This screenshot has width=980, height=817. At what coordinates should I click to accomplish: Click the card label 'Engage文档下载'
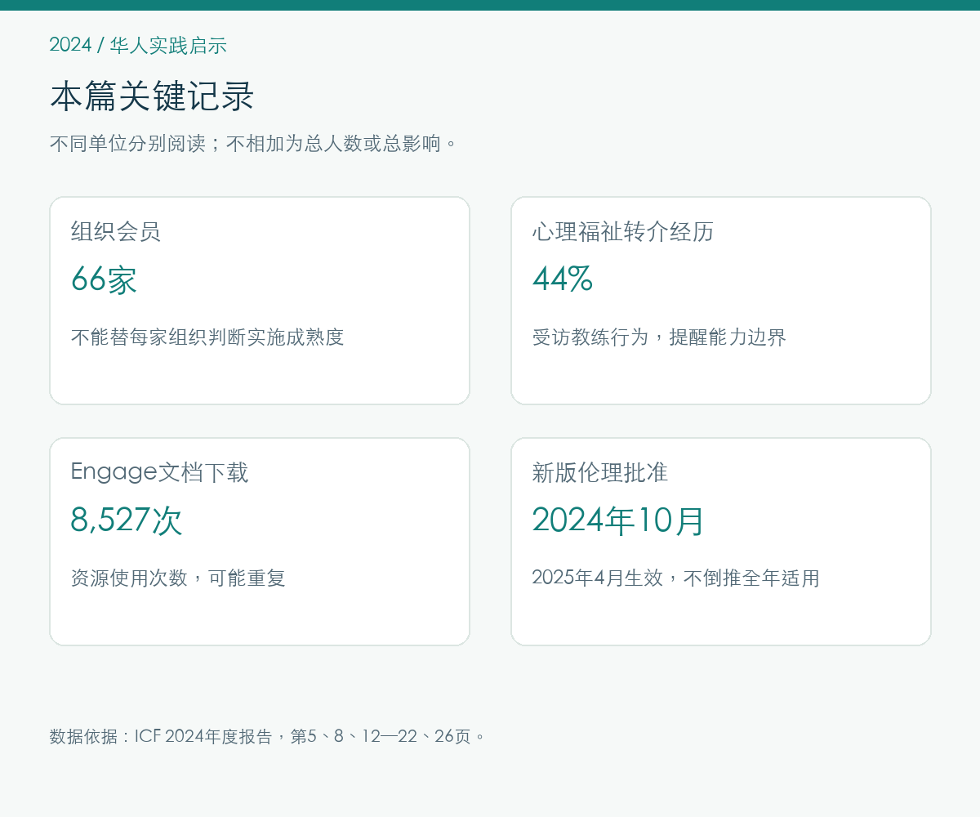(x=159, y=472)
